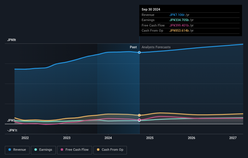Select the 2026 x-axis label
The image size is (248, 158).
tap(192, 138)
